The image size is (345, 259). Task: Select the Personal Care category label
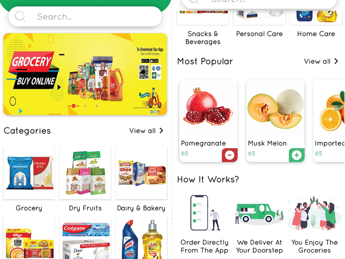pyautogui.click(x=260, y=34)
